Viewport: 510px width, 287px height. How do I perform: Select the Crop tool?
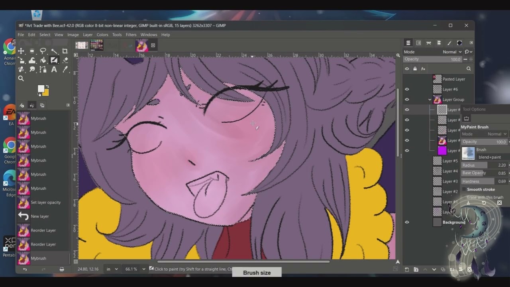(x=65, y=51)
